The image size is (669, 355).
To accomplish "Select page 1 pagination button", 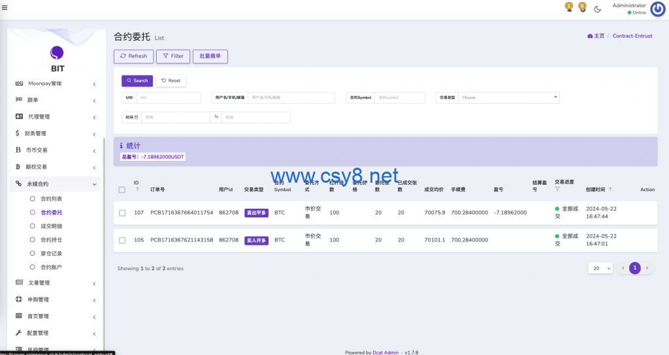I will (x=635, y=268).
